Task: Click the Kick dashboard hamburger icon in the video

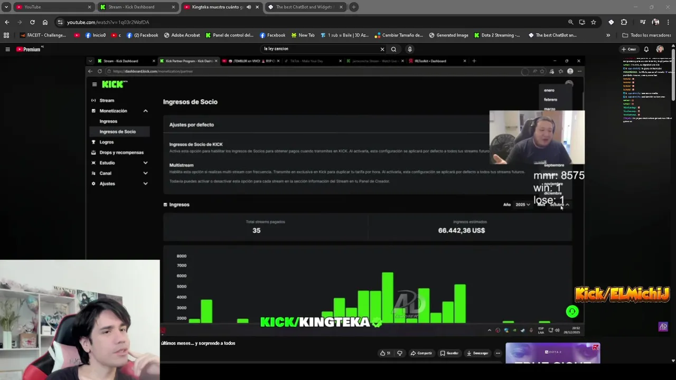Action: click(x=94, y=84)
